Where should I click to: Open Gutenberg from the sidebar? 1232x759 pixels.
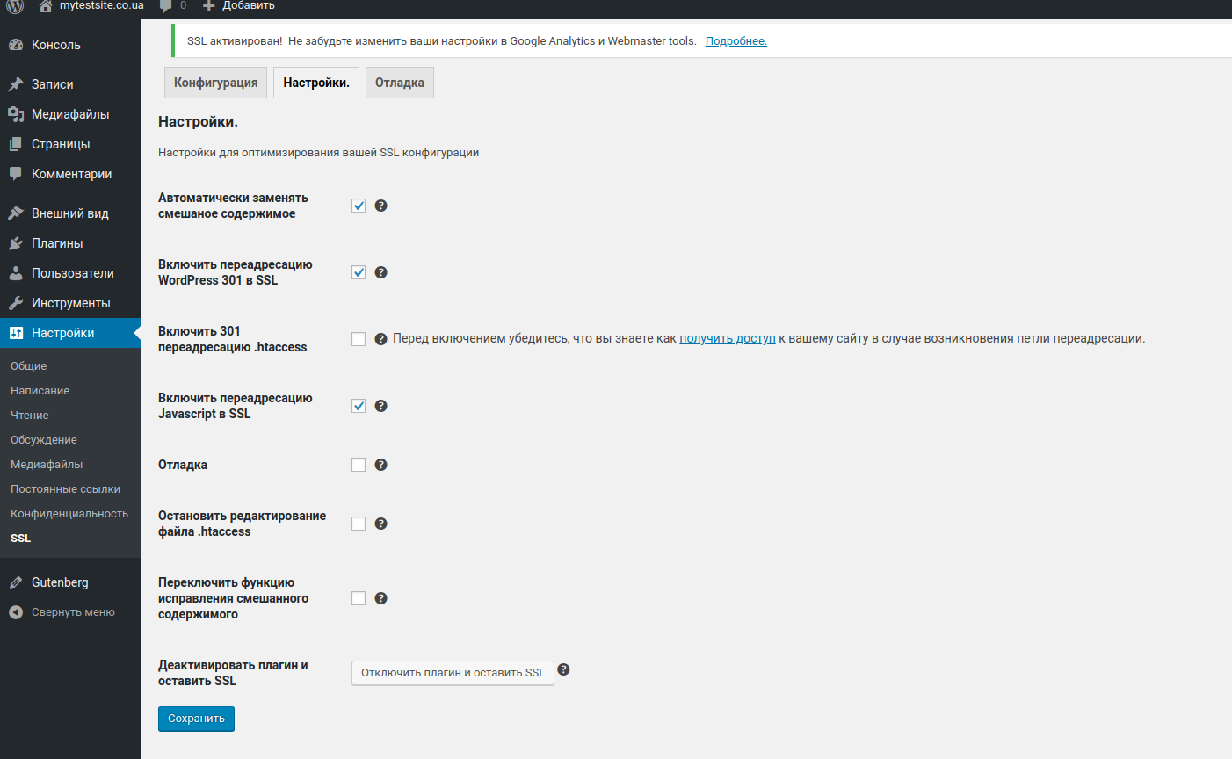pyautogui.click(x=60, y=582)
